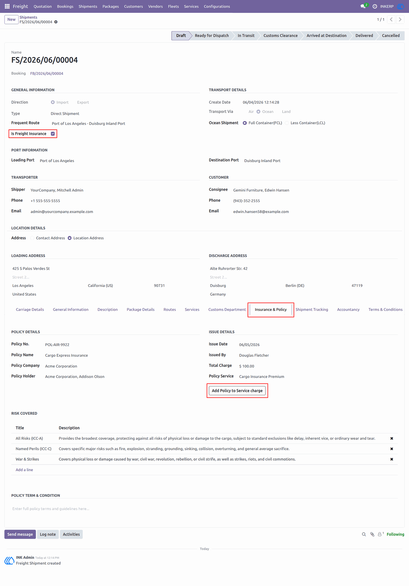Open the Configurations menu
The image size is (409, 586).
(x=217, y=6)
